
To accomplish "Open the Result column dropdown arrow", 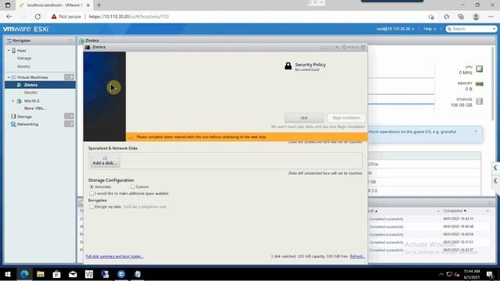I will [x=437, y=211].
